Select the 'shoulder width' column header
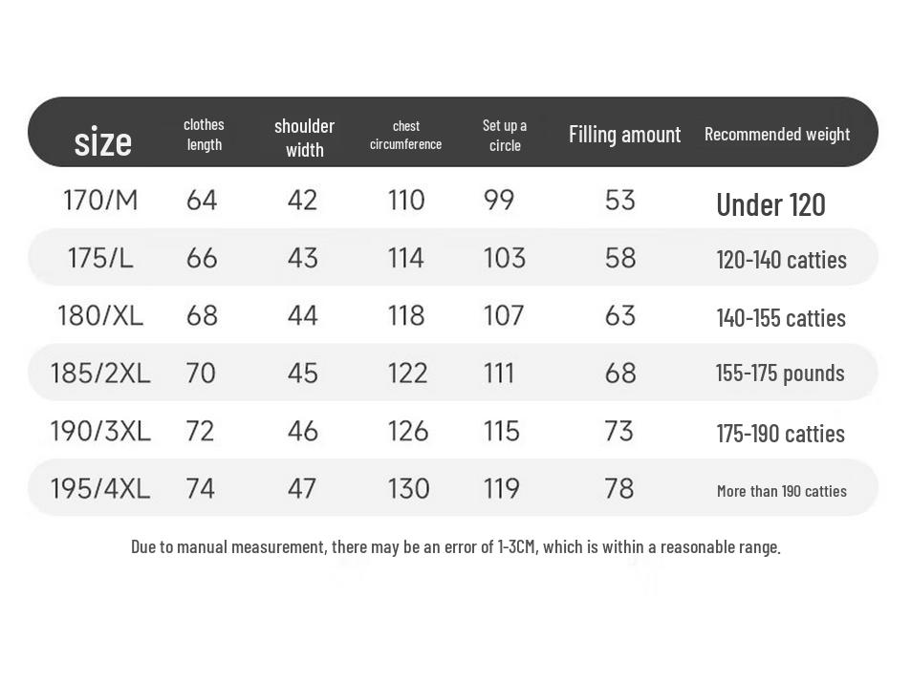The width and height of the screenshot is (911, 683). coord(304,138)
